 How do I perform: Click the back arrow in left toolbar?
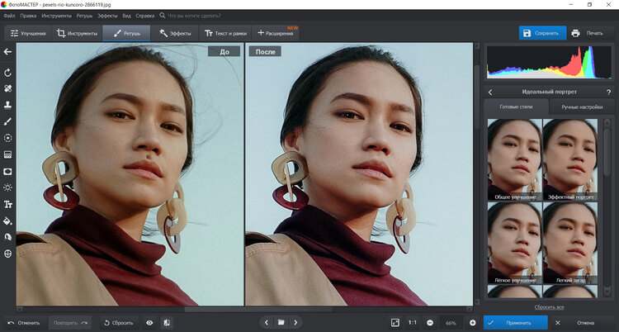[7, 52]
